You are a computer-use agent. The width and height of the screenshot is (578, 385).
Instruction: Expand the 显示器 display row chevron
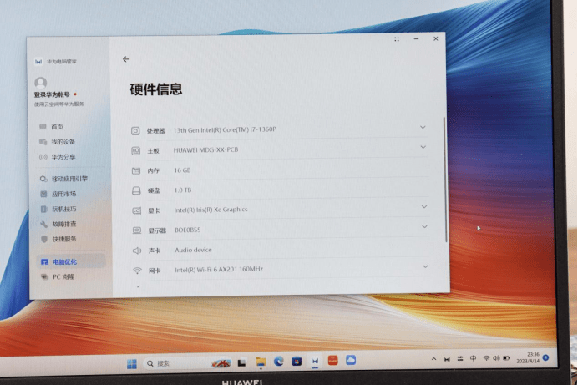click(424, 226)
